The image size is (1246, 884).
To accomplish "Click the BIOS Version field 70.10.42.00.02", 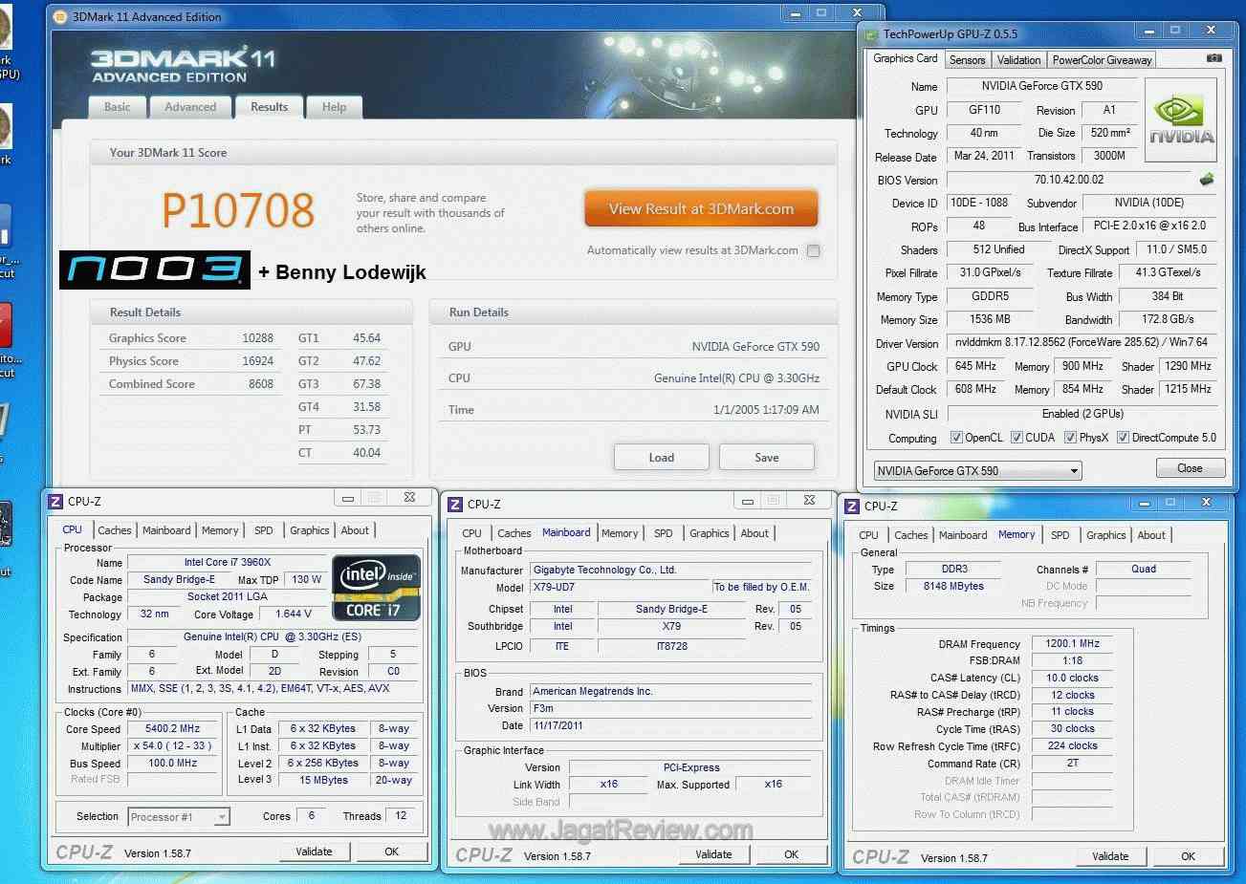I will pos(1068,180).
